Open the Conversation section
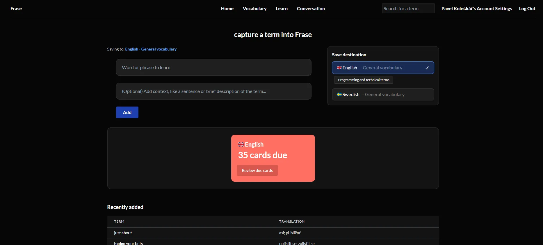543x245 pixels. pyautogui.click(x=311, y=9)
